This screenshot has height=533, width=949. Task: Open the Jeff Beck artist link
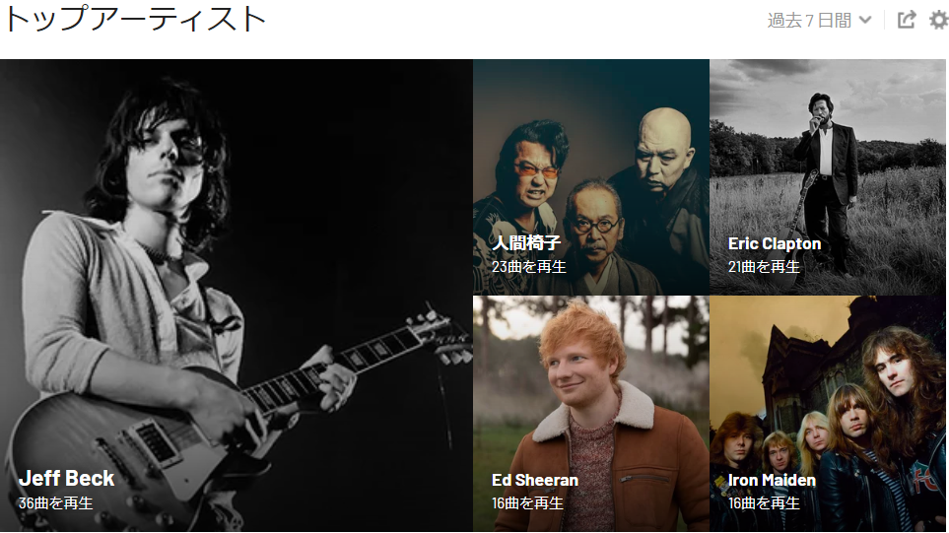pos(67,479)
